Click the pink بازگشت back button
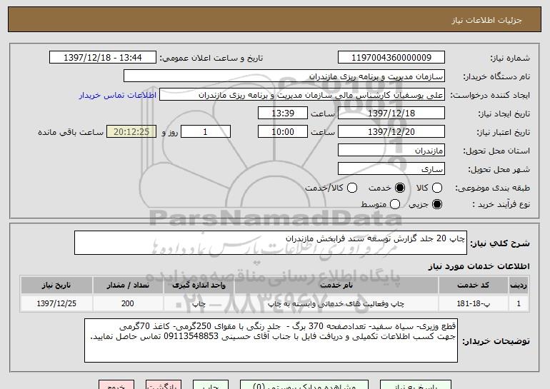The height and width of the screenshot is (389, 550). tap(164, 385)
